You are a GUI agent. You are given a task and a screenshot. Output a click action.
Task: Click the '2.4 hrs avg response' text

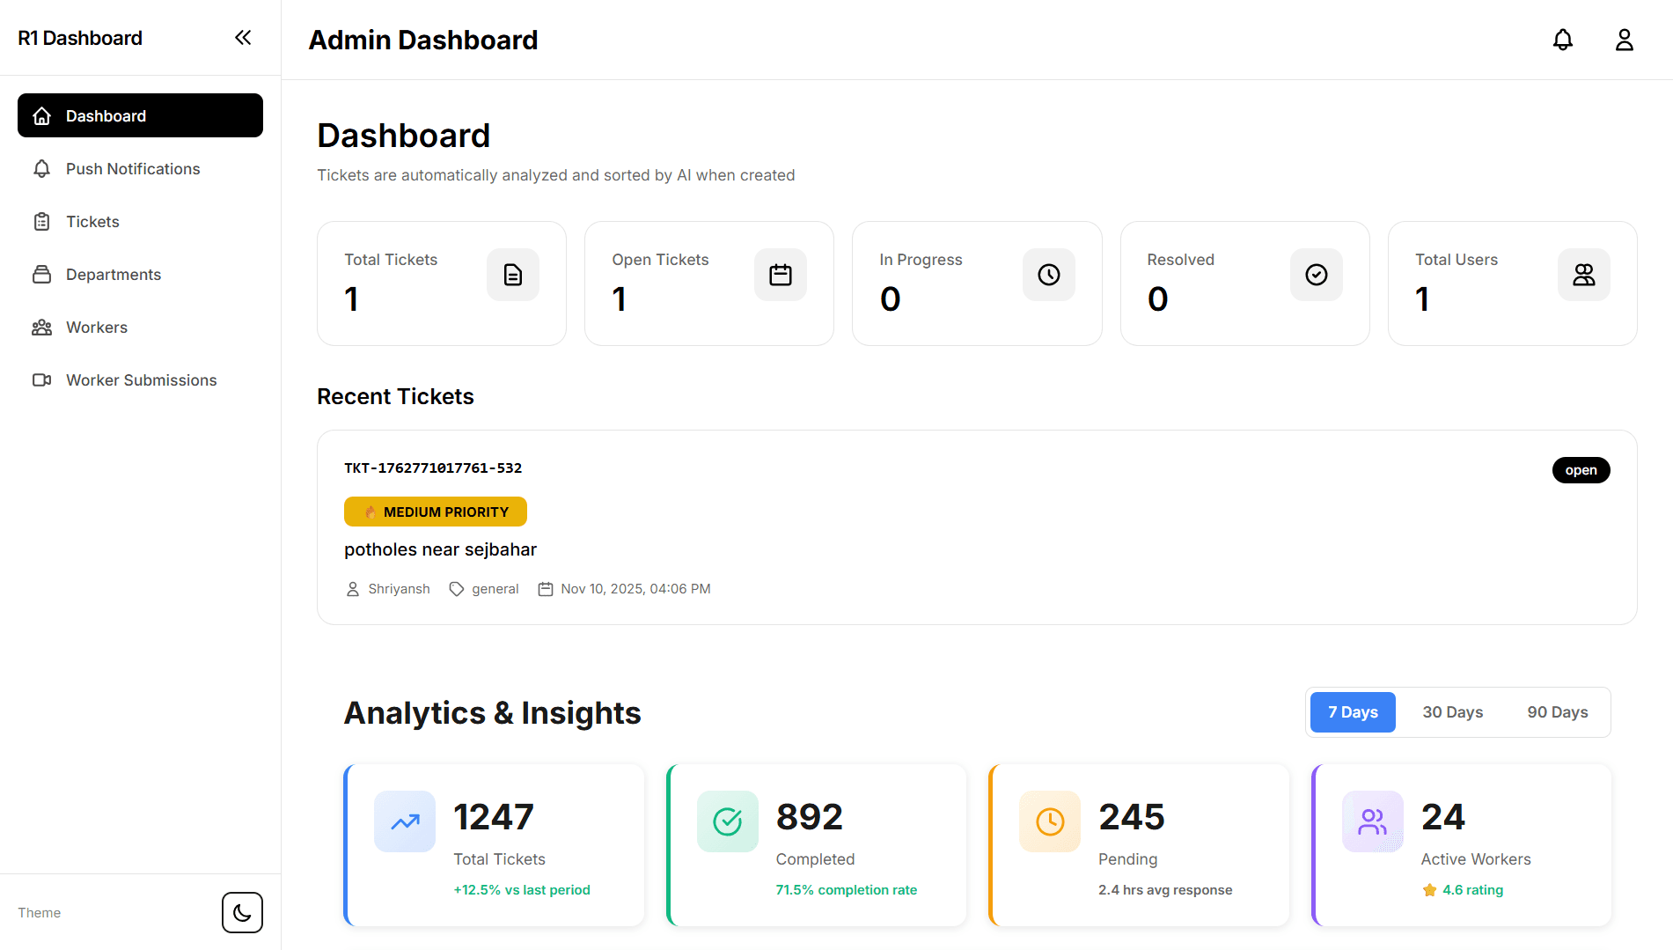tap(1165, 890)
